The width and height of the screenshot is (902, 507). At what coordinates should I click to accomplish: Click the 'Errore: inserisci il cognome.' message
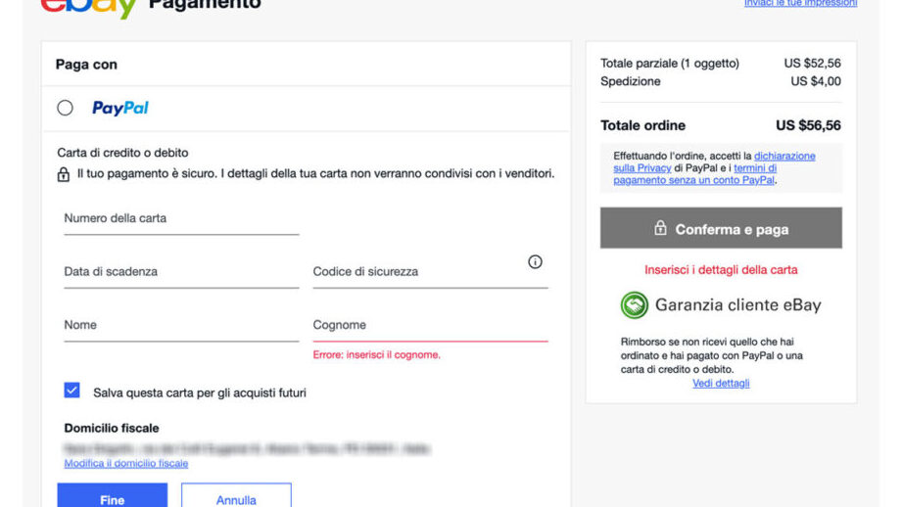[377, 355]
